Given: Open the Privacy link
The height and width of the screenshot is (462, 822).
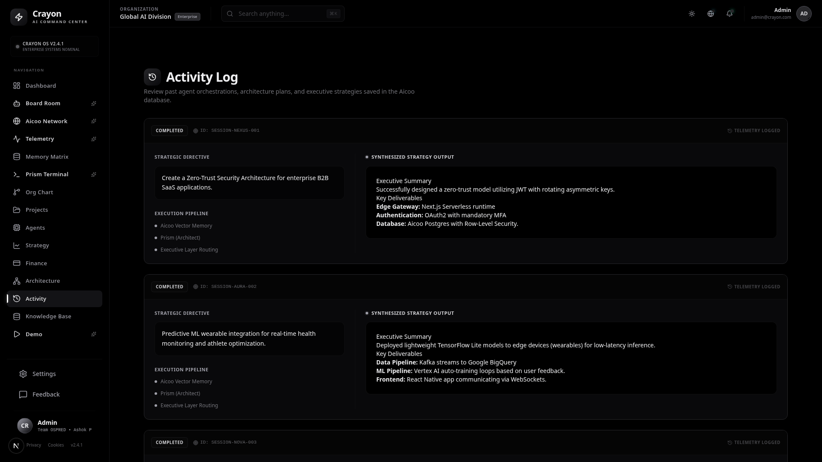Looking at the screenshot, I should pyautogui.click(x=34, y=445).
